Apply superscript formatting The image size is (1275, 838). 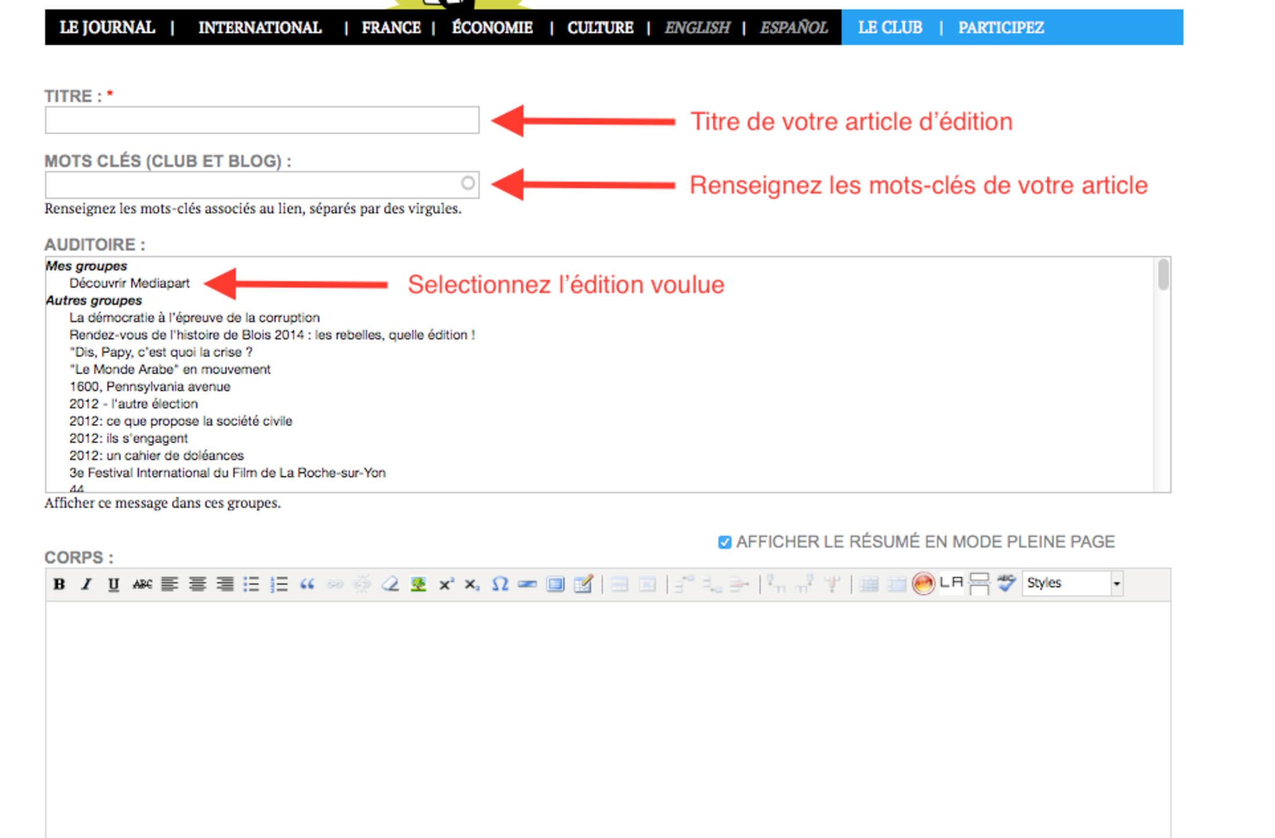(446, 584)
